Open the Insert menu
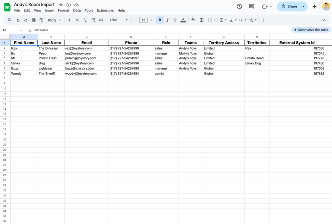This screenshot has width=332, height=224. pyautogui.click(x=50, y=10)
